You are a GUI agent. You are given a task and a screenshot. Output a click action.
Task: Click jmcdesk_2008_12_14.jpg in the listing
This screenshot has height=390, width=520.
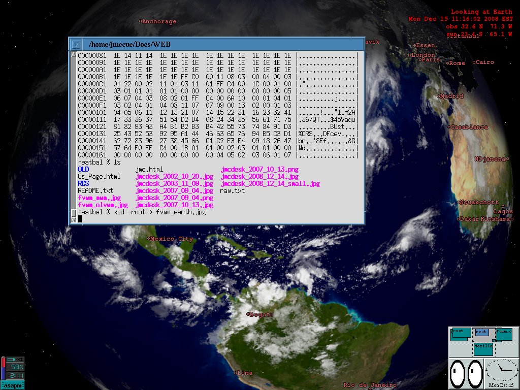[x=259, y=176]
